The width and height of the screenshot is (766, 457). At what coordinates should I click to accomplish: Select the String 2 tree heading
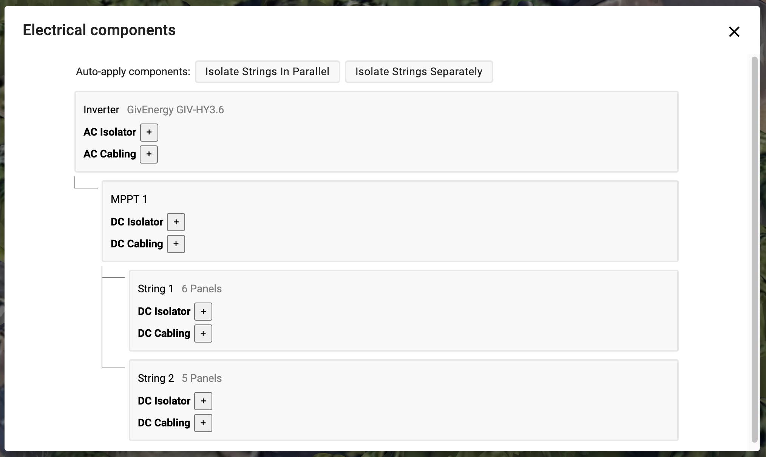tap(156, 378)
